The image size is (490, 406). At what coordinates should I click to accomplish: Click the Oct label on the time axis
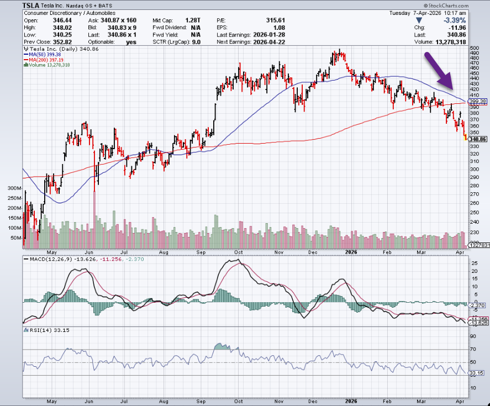pos(239,252)
